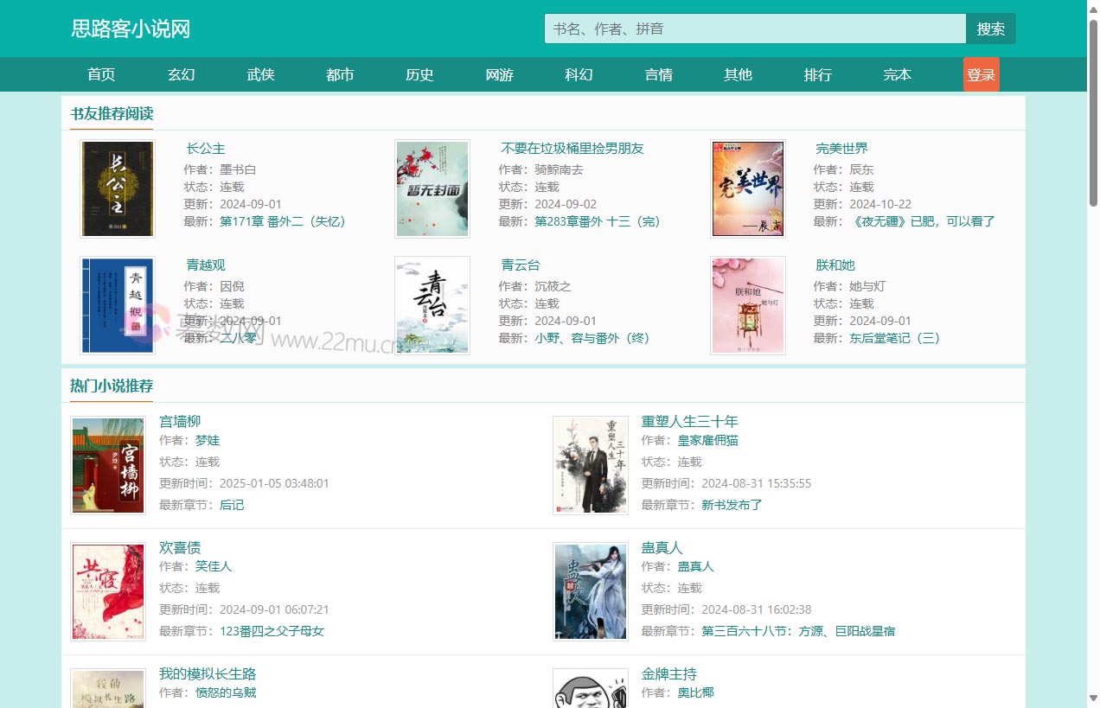The width and height of the screenshot is (1100, 708).
Task: Switch to the 完本 completed novels tab
Action: tap(897, 74)
